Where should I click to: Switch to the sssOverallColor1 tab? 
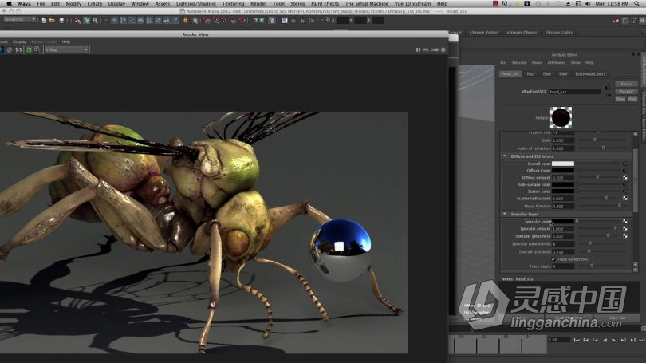pos(590,73)
